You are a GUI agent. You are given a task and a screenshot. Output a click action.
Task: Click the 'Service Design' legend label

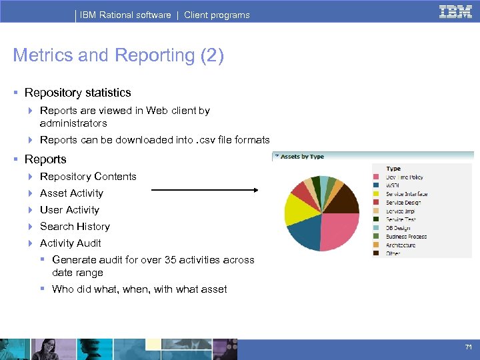(403, 203)
